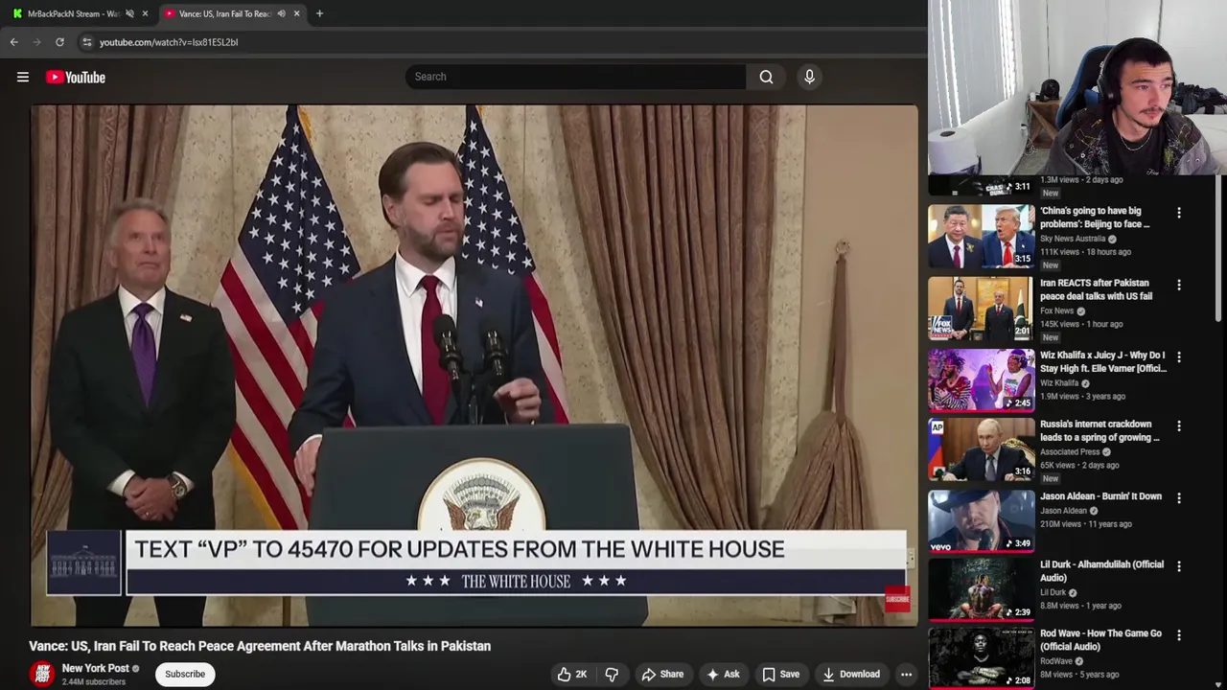Open Jason Aldean - Burnin' It Down title
The width and height of the screenshot is (1227, 690).
tap(1100, 496)
